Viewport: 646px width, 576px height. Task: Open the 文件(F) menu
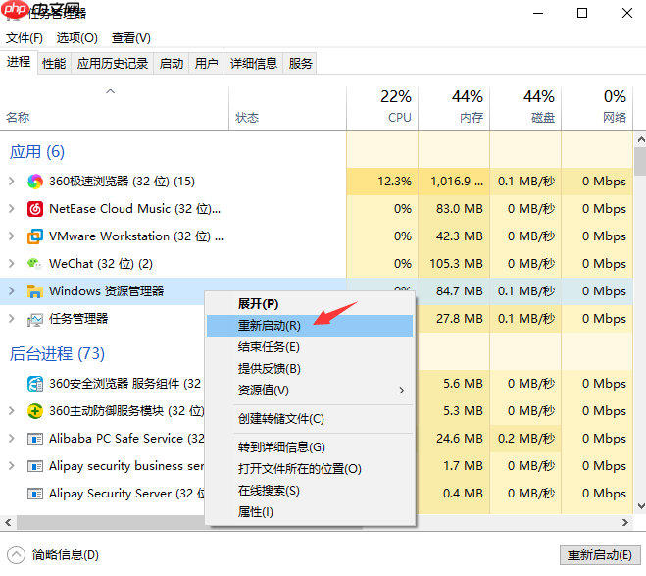[x=25, y=38]
